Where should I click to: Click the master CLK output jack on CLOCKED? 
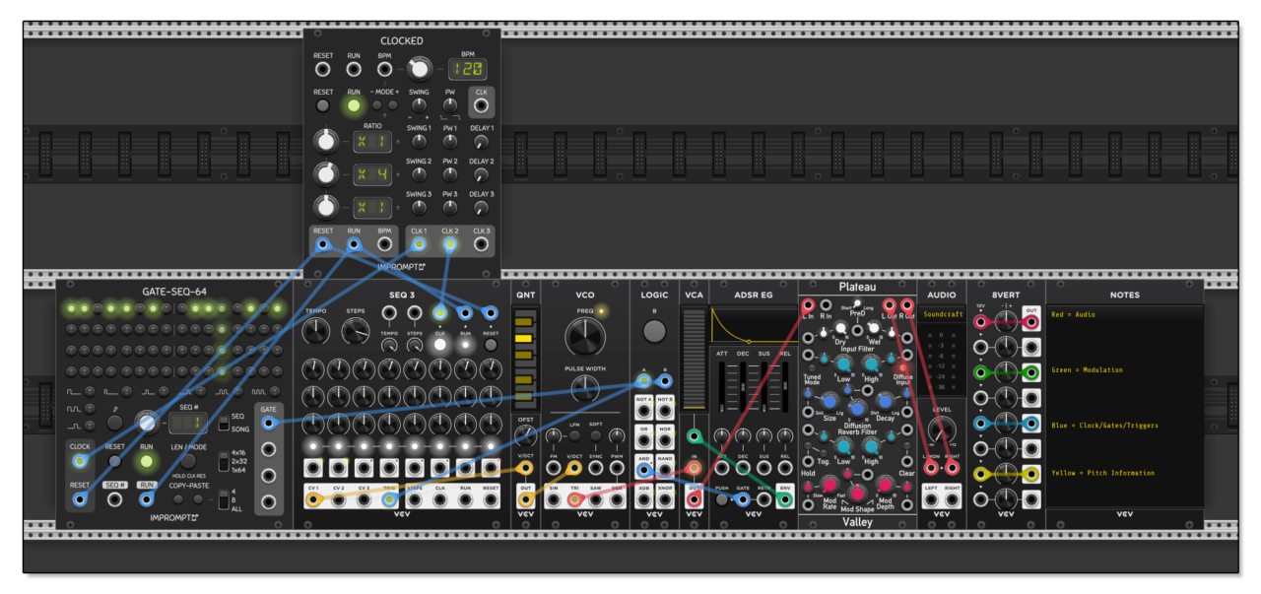pos(481,106)
